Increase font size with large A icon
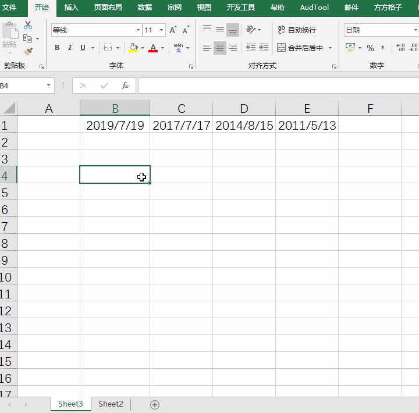The image size is (419, 413). click(173, 30)
